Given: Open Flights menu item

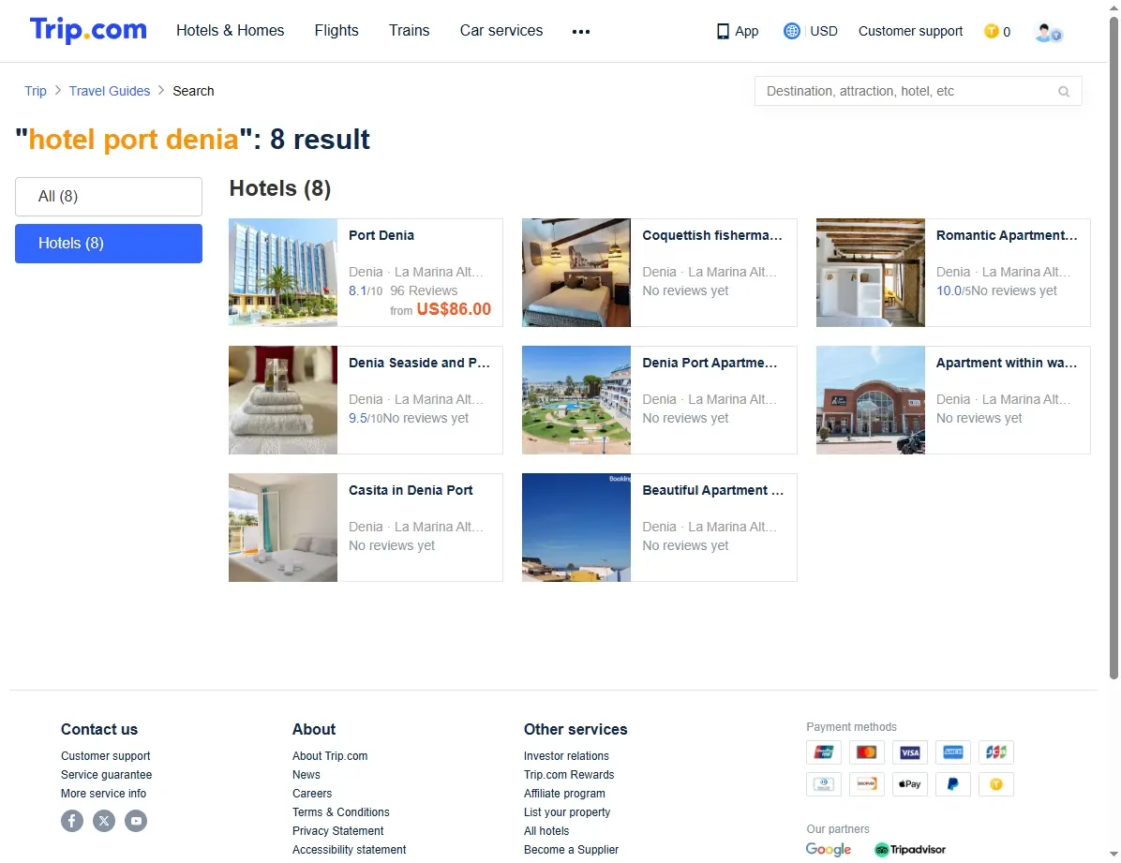Looking at the screenshot, I should (336, 31).
